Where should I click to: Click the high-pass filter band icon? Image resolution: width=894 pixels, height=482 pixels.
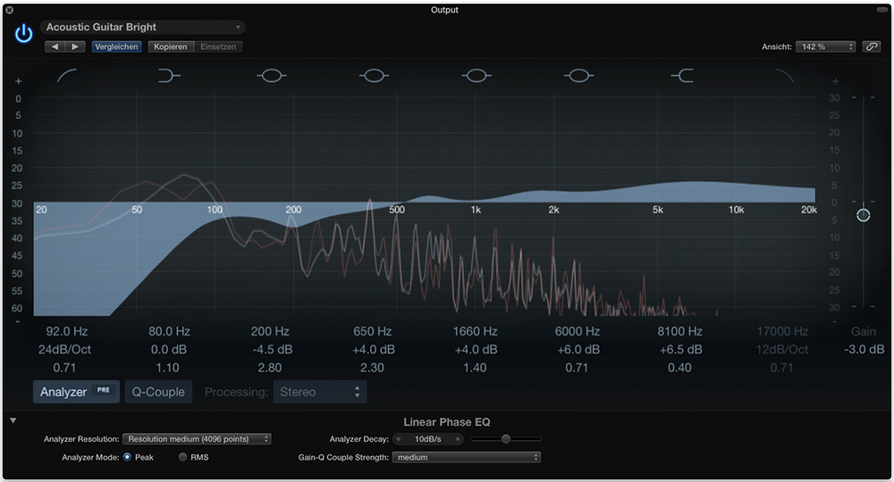click(x=68, y=77)
